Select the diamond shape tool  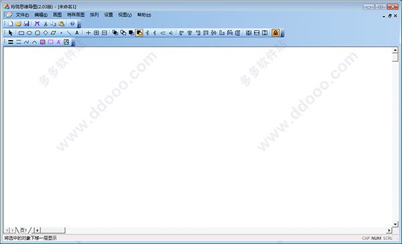(x=46, y=33)
